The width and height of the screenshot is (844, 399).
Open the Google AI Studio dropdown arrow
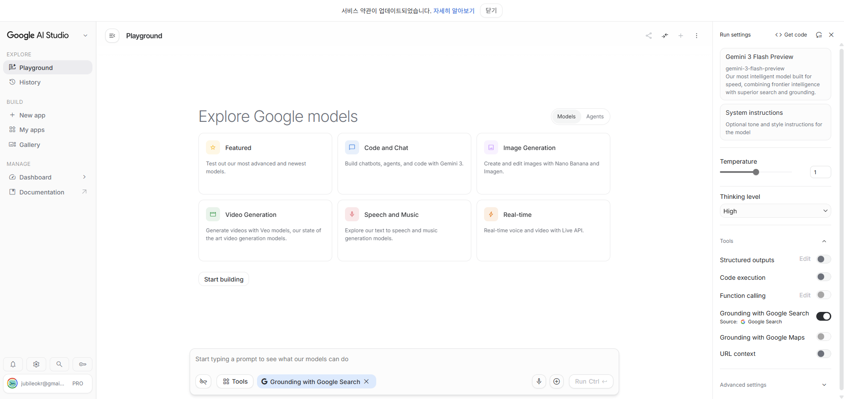click(x=85, y=36)
